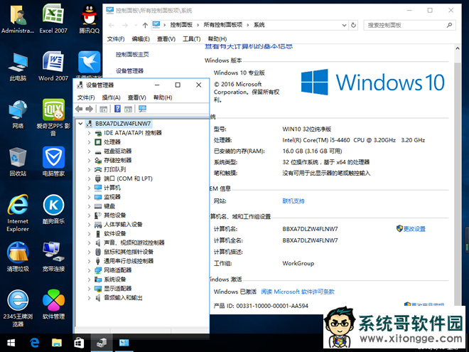Expand the IDE ATA/ATAPI 控制器 node
Image resolution: width=469 pixels, height=352 pixels.
(x=89, y=133)
